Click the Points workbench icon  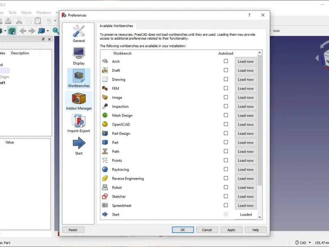pos(105,161)
